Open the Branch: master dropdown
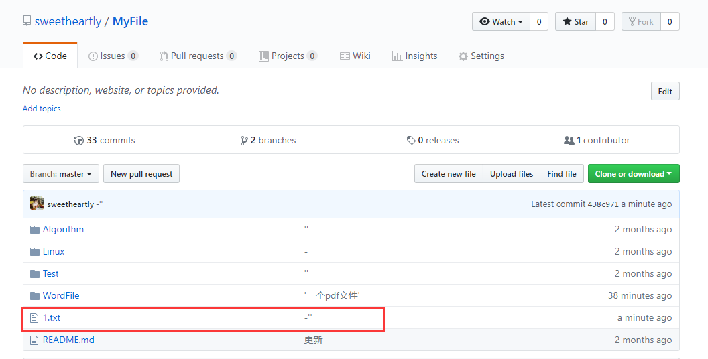708x359 pixels. (61, 173)
